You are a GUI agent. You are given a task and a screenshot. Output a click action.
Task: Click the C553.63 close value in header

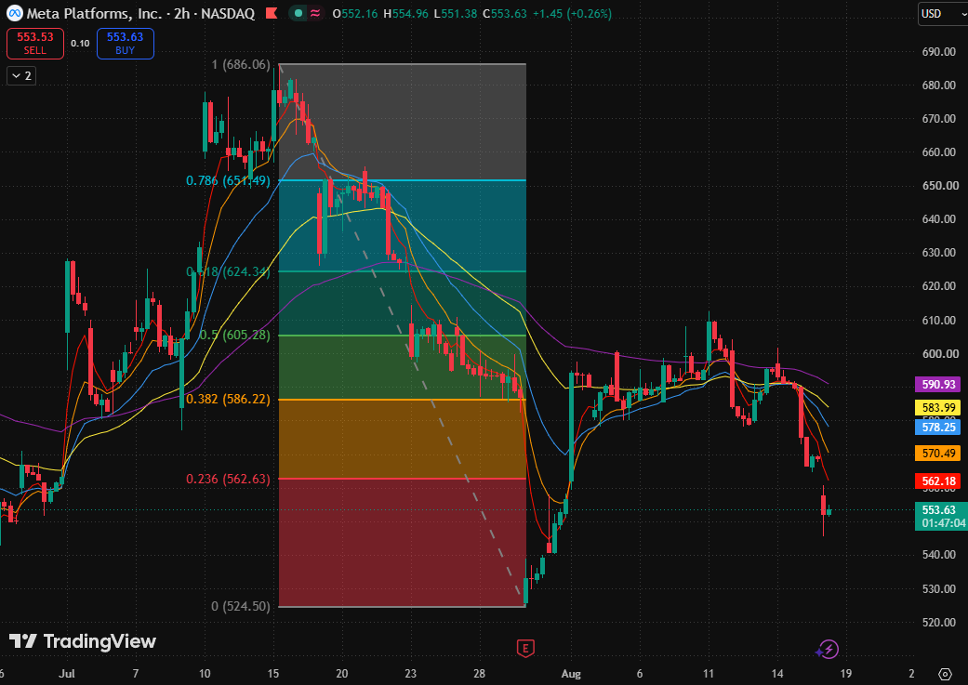(504, 14)
